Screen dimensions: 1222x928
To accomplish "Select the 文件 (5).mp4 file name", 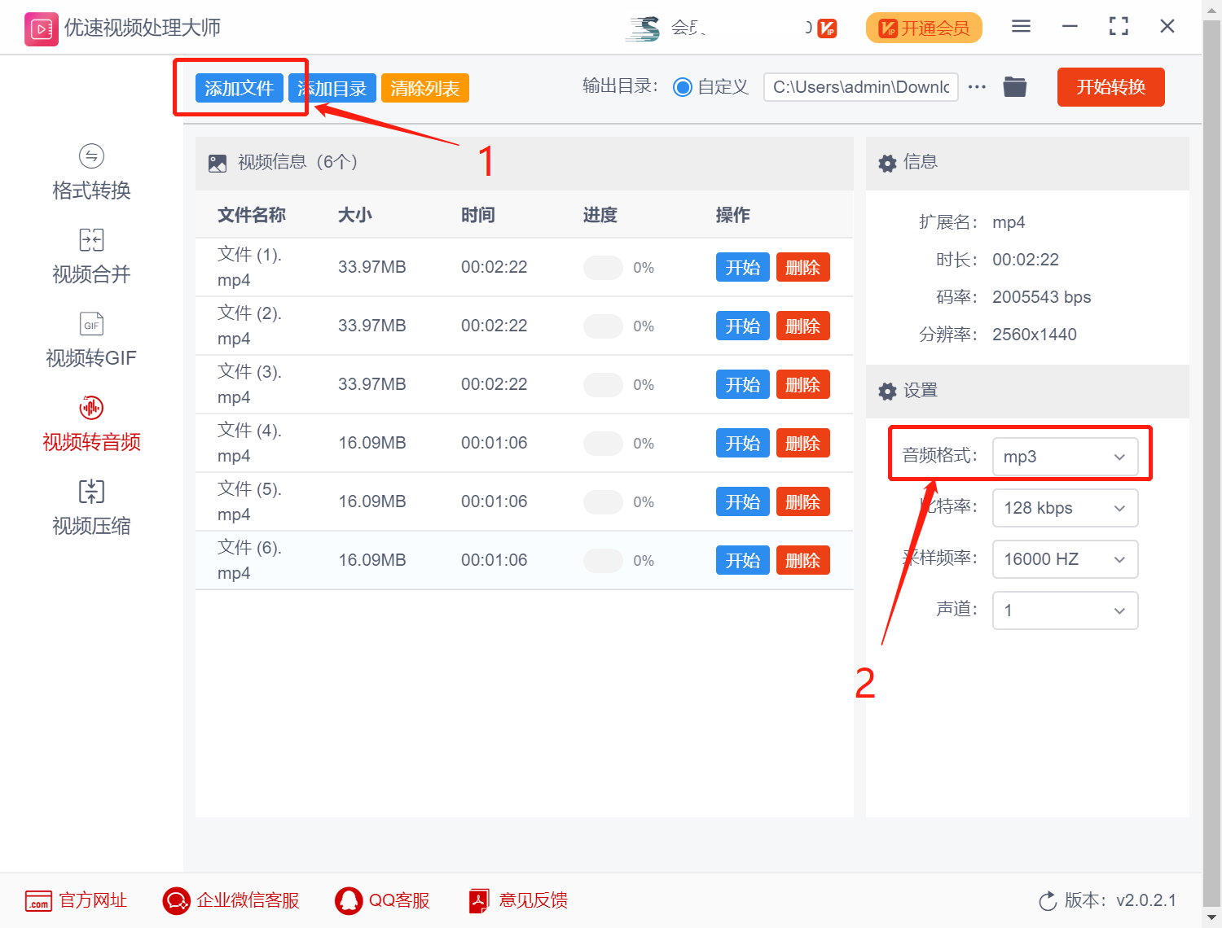I will [249, 501].
